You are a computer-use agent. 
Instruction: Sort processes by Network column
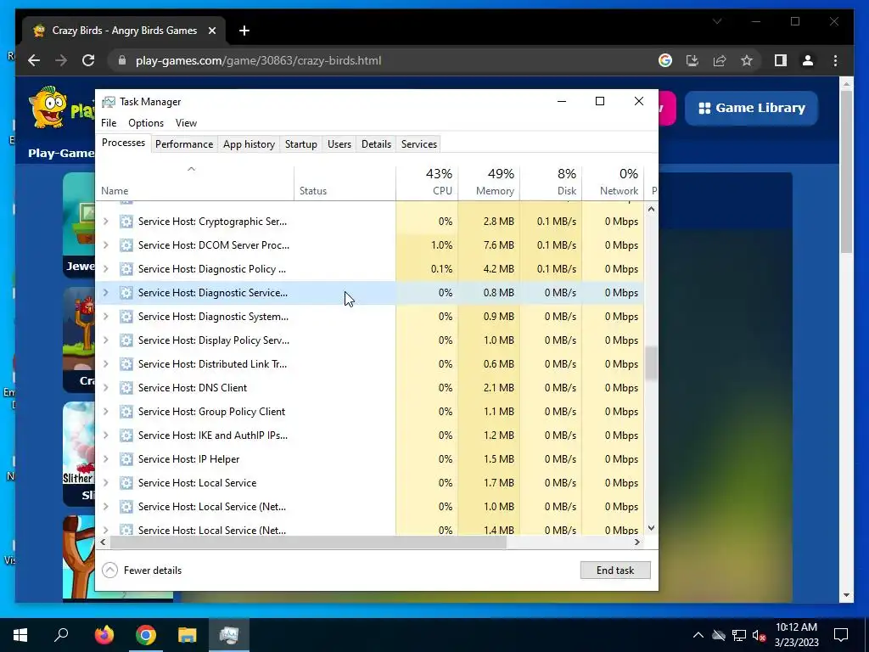[x=613, y=183]
